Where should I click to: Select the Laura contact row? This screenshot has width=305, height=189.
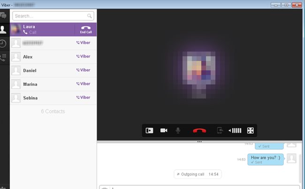pyautogui.click(x=53, y=30)
